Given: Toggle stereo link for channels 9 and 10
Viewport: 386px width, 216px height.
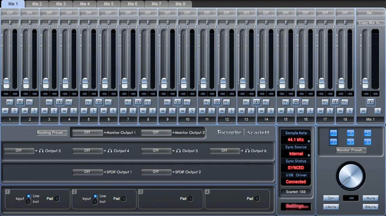Looking at the screenshot, I should pyautogui.click(x=177, y=102).
